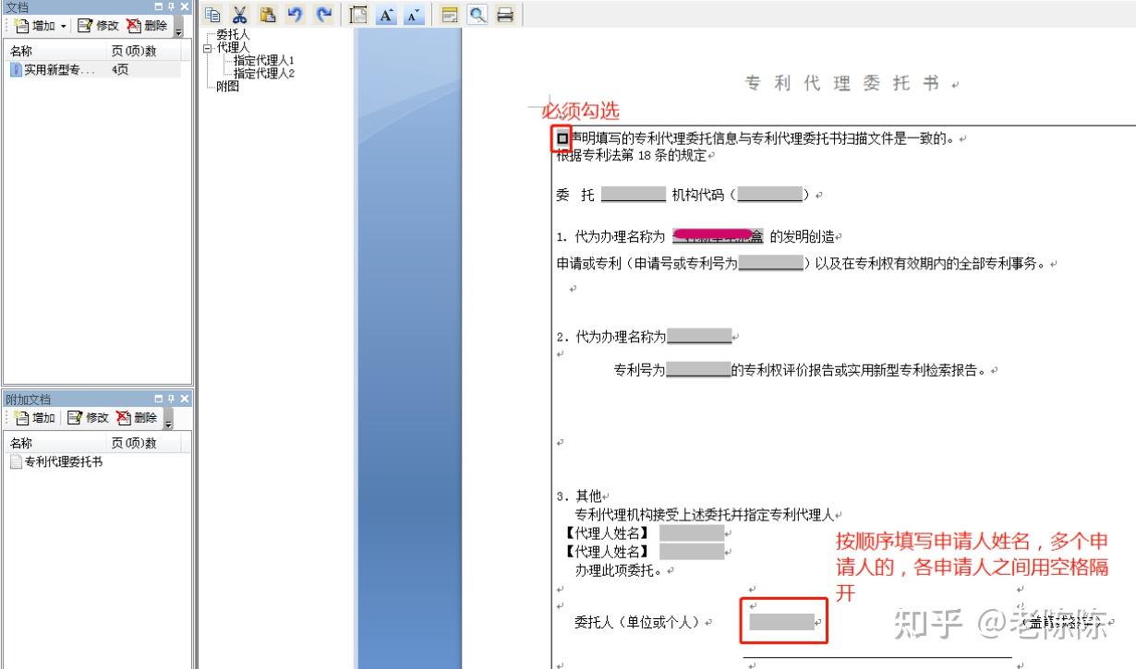The image size is (1136, 669).
Task: Click 增加 in the 附加文档 panel
Action: tap(35, 418)
